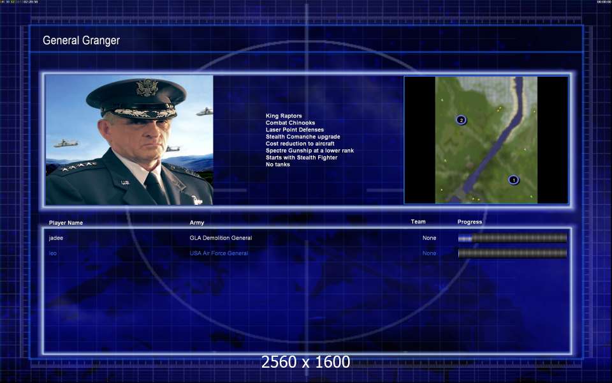Click jadee's loading progress bar
This screenshot has width=612, height=383.
click(512, 238)
